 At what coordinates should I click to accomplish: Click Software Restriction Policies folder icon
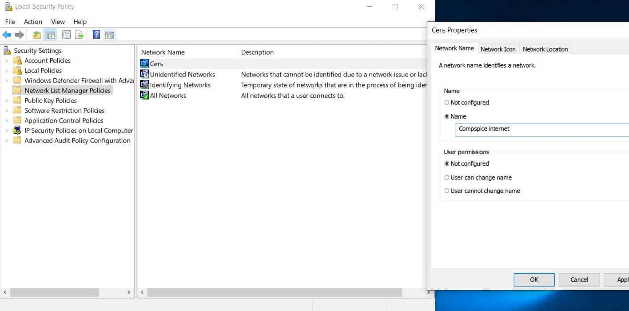click(17, 110)
